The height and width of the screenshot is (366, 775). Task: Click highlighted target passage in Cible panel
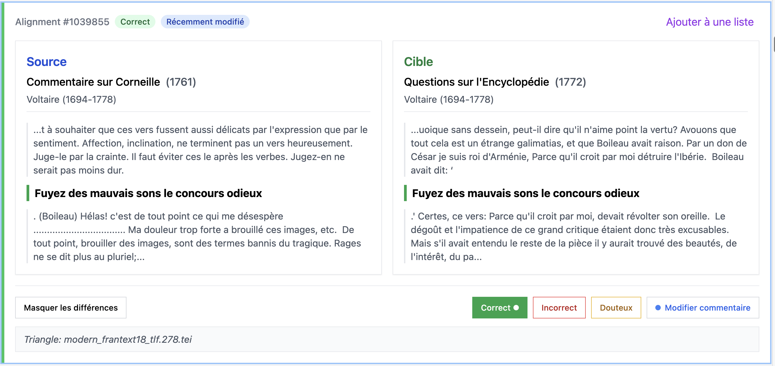pyautogui.click(x=525, y=193)
